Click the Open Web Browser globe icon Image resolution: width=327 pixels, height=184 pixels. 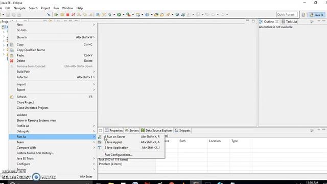click(x=177, y=15)
